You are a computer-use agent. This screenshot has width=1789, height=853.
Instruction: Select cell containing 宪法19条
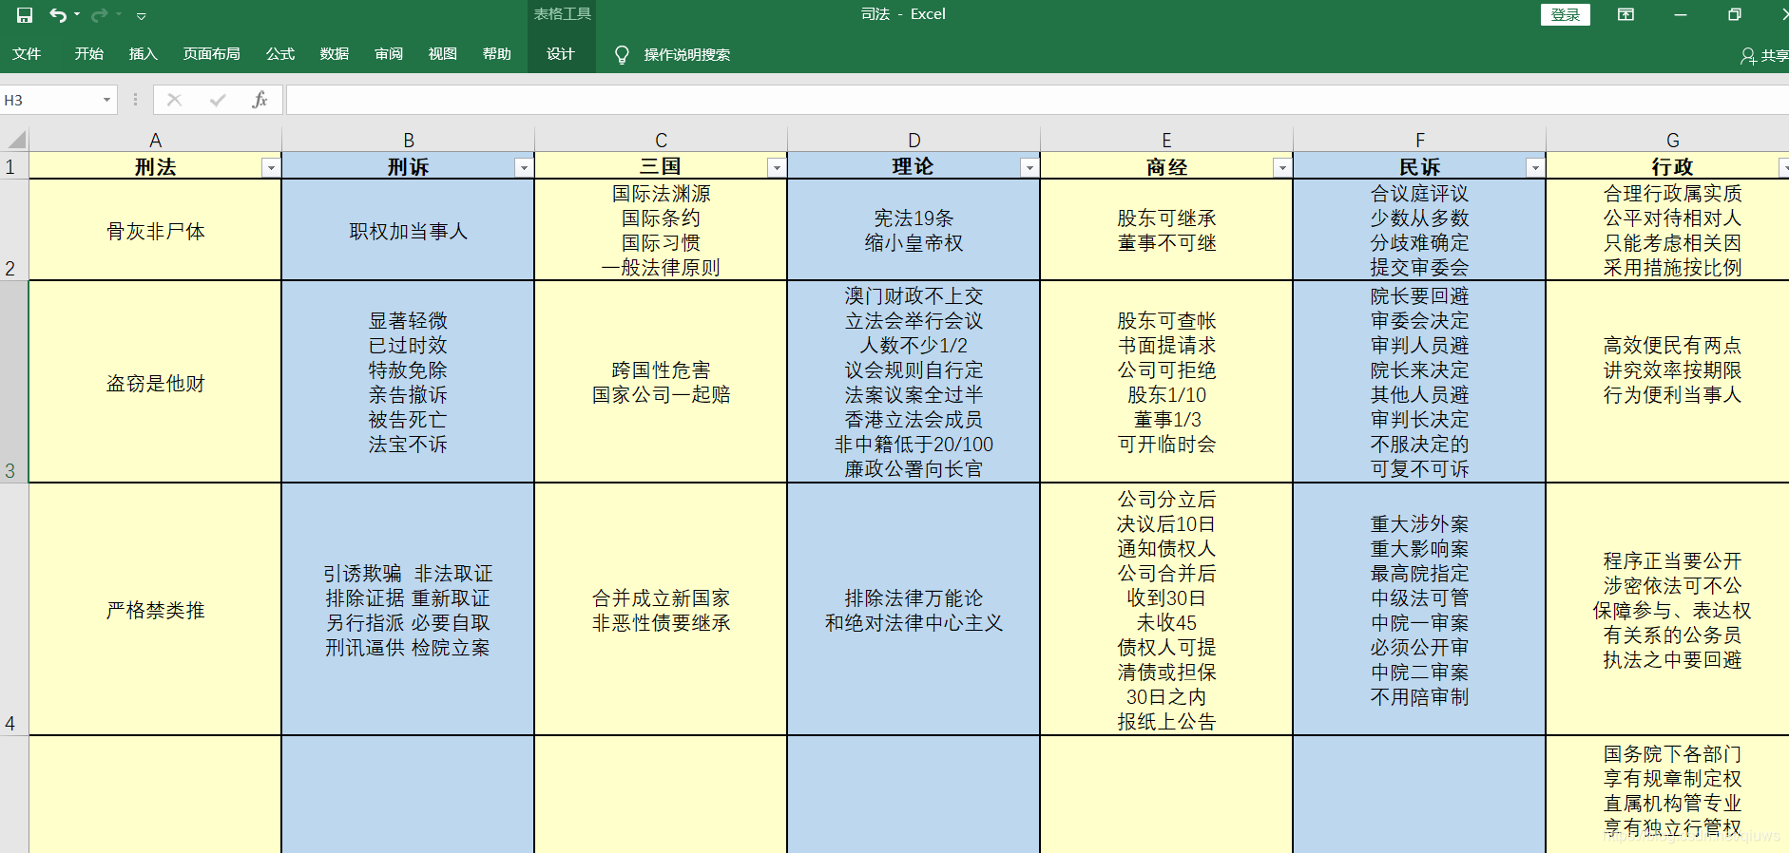914,230
